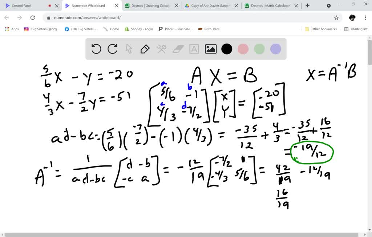372x237 pixels.
Task: Select the Eraser tool
Action: [178, 49]
